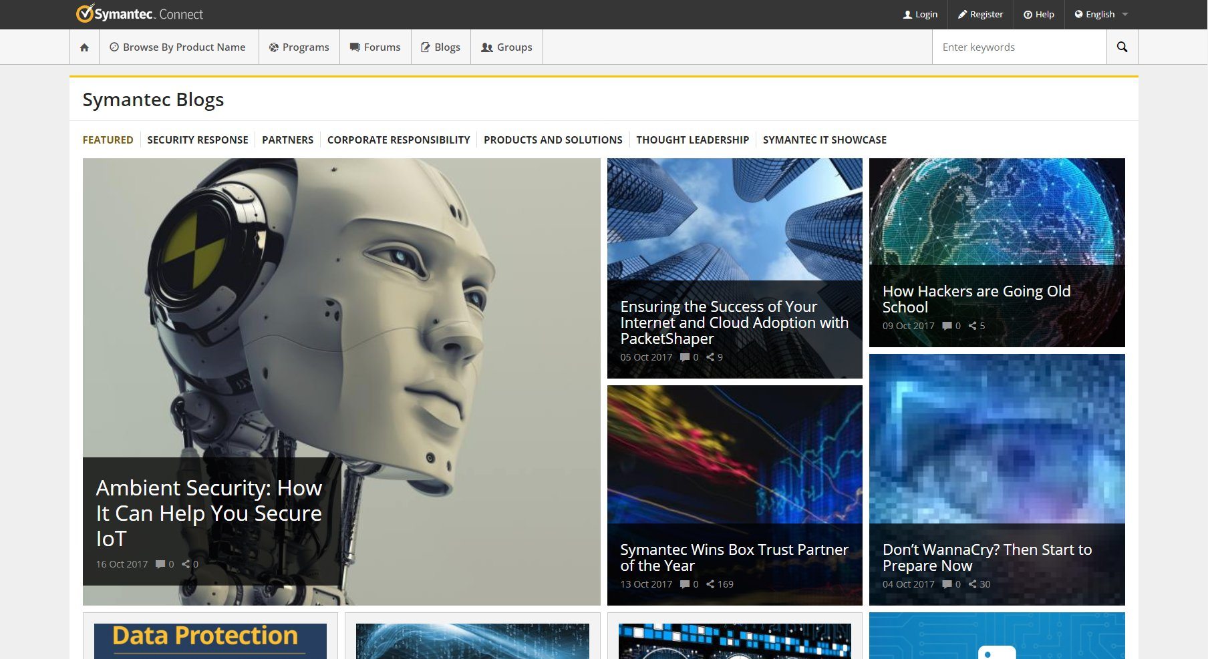The height and width of the screenshot is (659, 1208).
Task: Click the Blogs pencil icon
Action: (x=426, y=47)
